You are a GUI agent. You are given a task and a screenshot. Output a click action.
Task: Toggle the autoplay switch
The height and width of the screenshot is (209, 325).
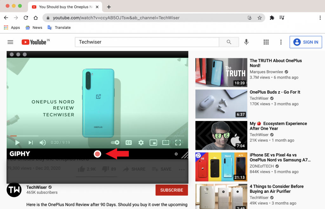[115, 142]
